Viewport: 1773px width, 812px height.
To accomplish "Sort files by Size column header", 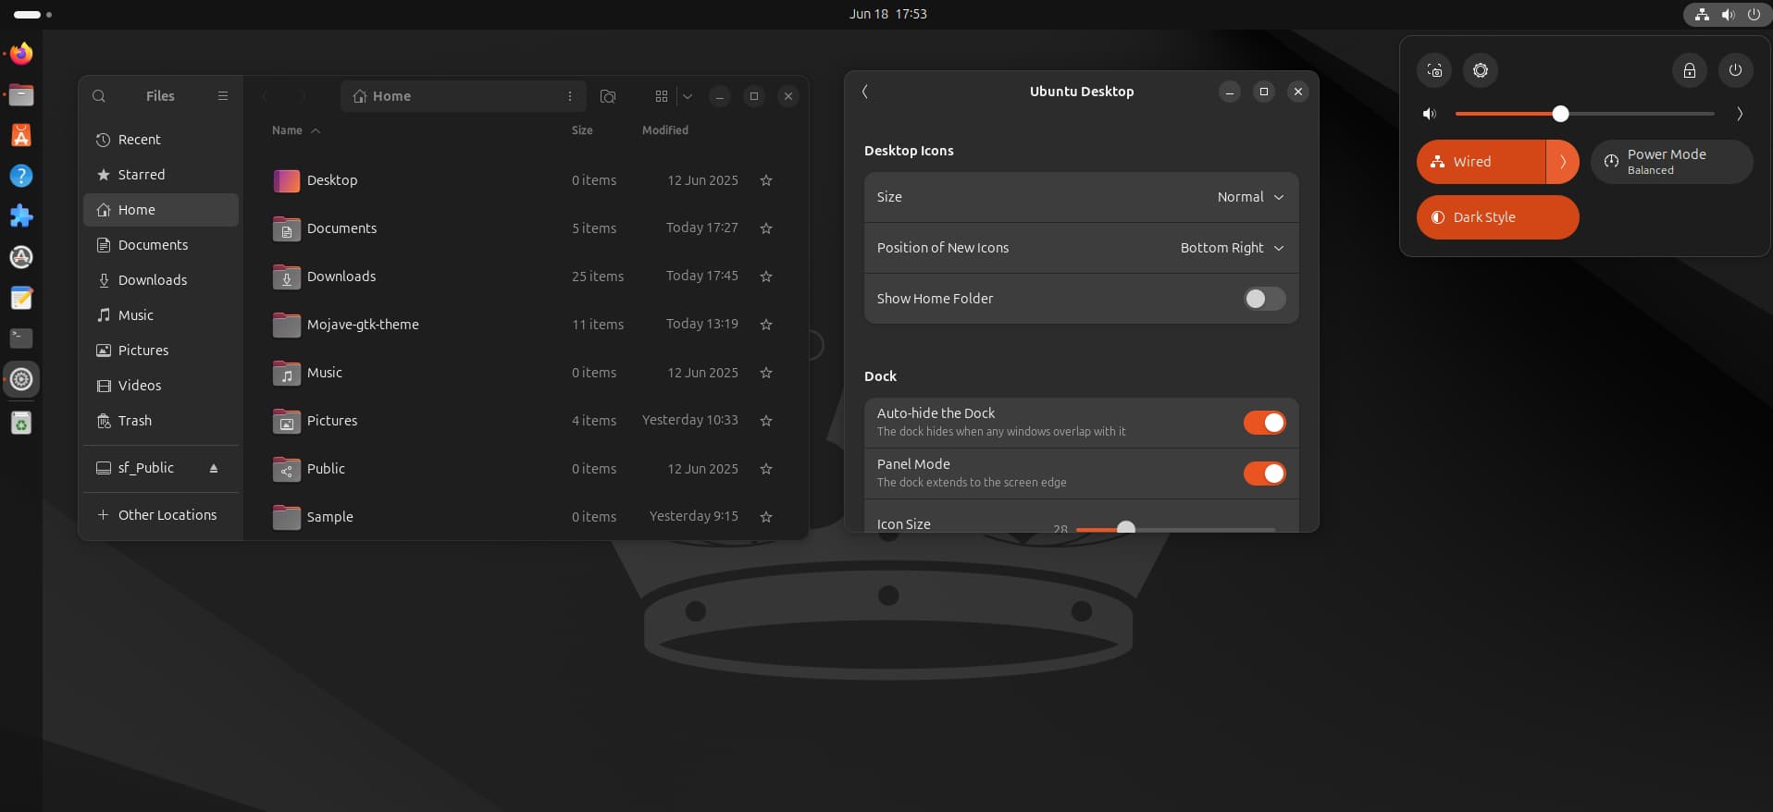I will coord(582,130).
